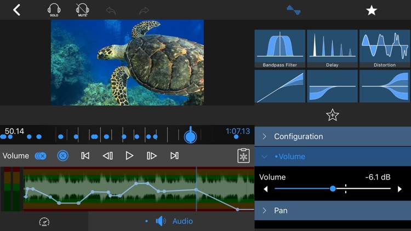This screenshot has height=231, width=411.
Task: Click the turtle video preview
Action: click(127, 62)
